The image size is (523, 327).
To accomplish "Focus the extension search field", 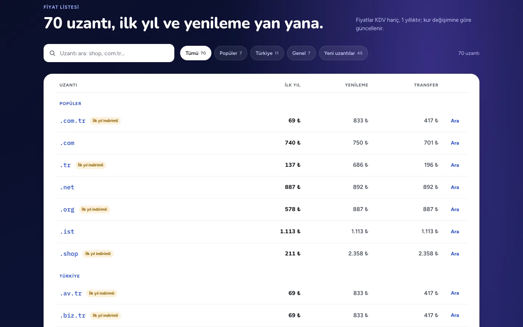I will pos(109,53).
